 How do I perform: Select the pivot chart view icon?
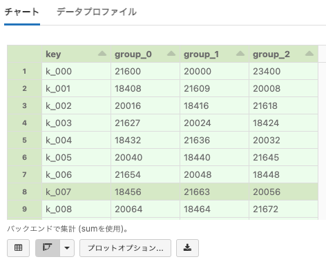point(48,248)
